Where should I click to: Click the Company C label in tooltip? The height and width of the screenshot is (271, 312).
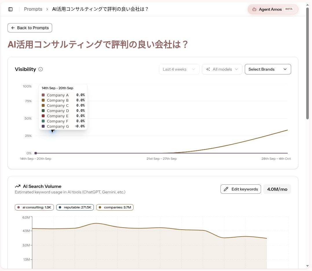point(58,106)
